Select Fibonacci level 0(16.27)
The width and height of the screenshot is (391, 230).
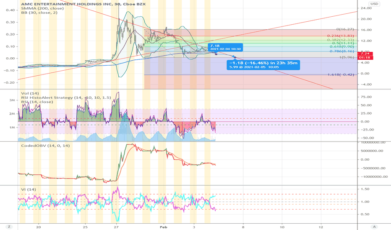[345, 29]
